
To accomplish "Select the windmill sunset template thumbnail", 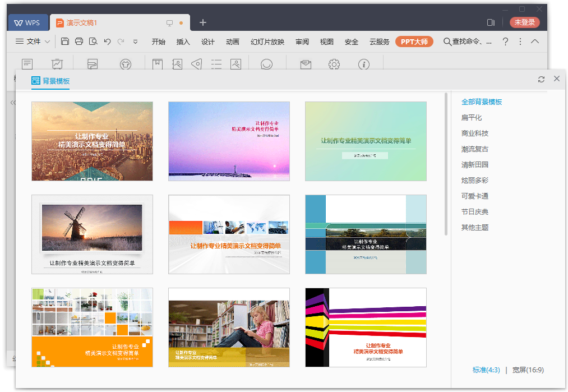I will [x=92, y=234].
